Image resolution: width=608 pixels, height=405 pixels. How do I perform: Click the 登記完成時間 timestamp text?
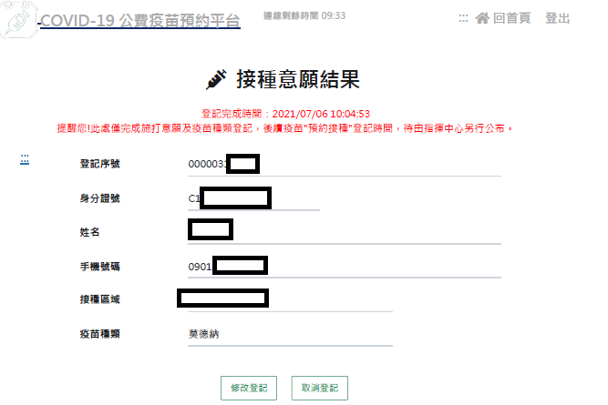pos(285,114)
